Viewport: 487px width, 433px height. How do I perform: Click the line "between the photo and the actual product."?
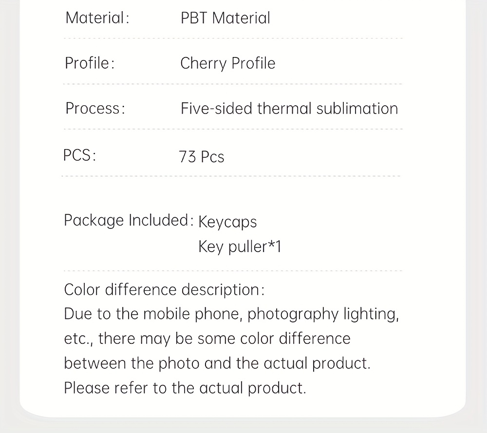coord(217,363)
